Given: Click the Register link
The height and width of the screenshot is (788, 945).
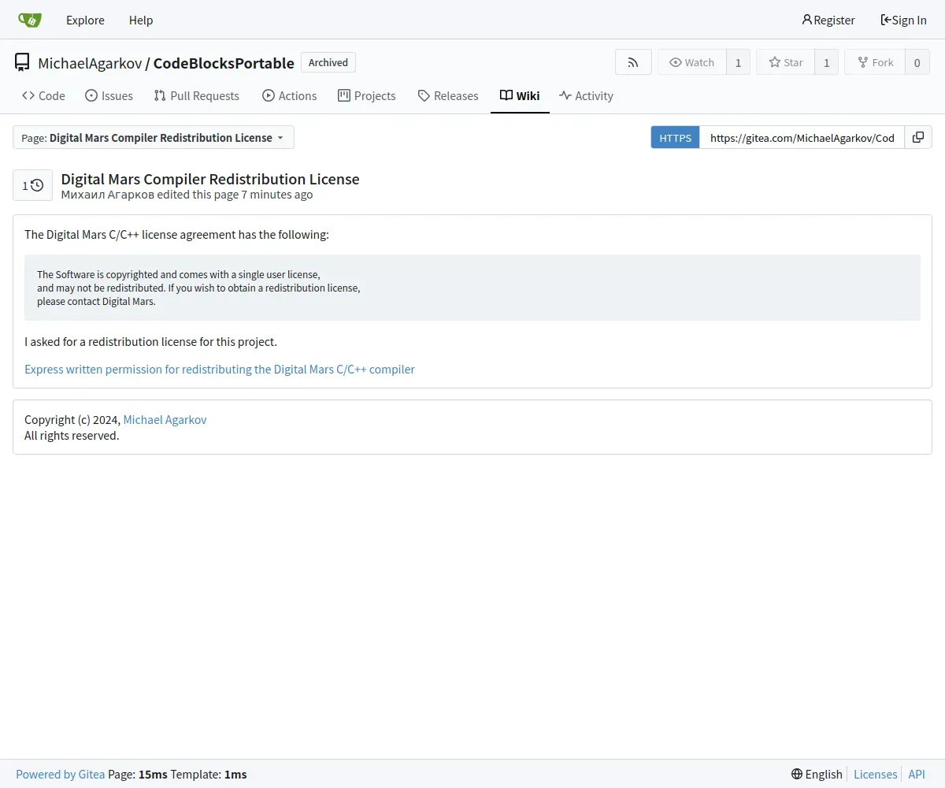Looking at the screenshot, I should tap(828, 20).
